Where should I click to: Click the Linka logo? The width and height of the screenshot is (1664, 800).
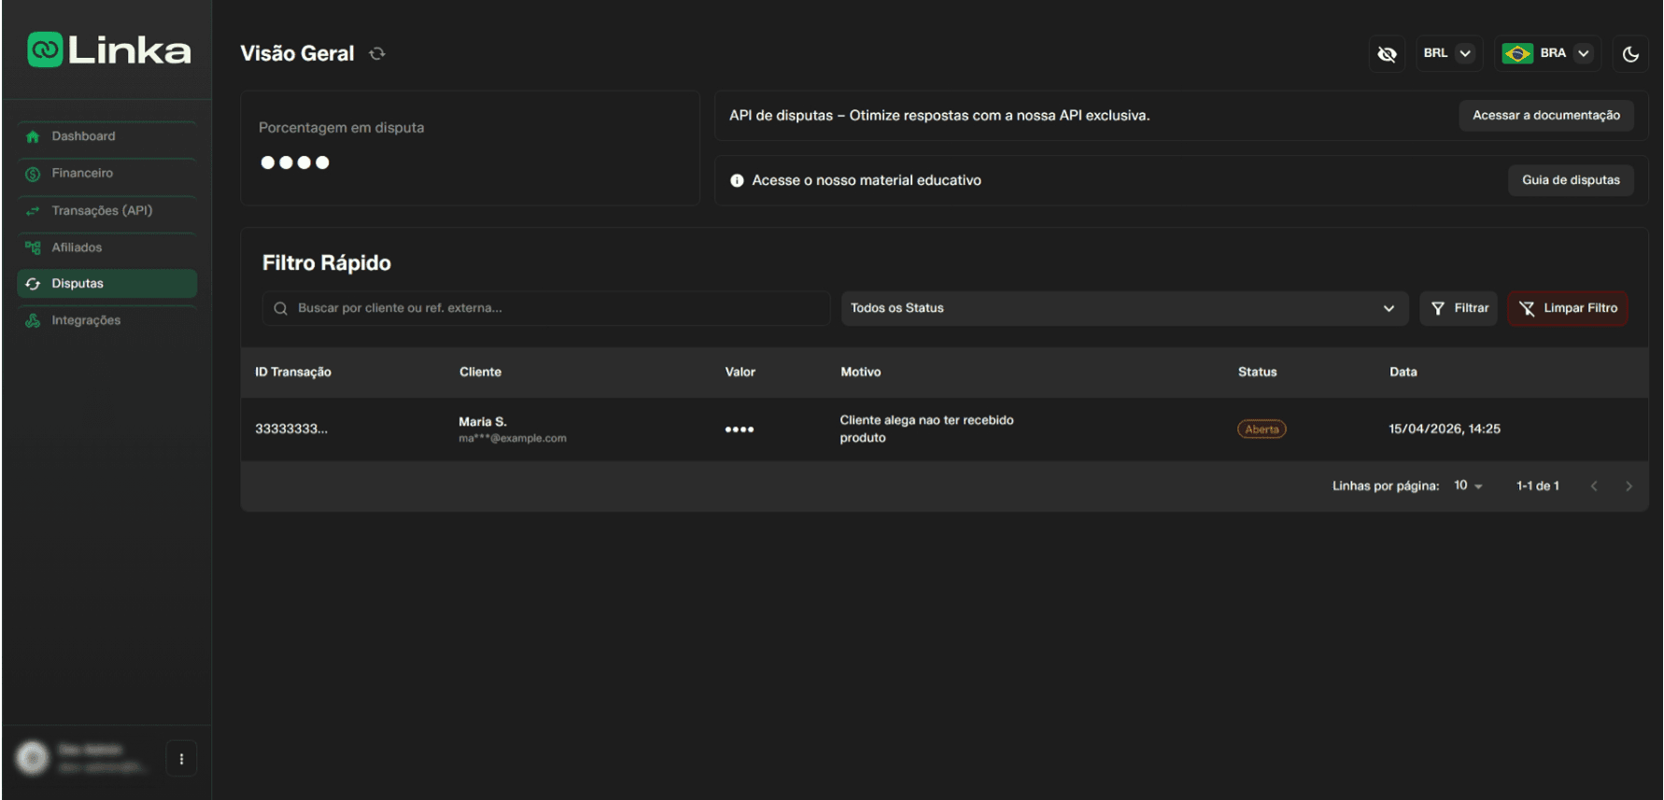pyautogui.click(x=108, y=49)
